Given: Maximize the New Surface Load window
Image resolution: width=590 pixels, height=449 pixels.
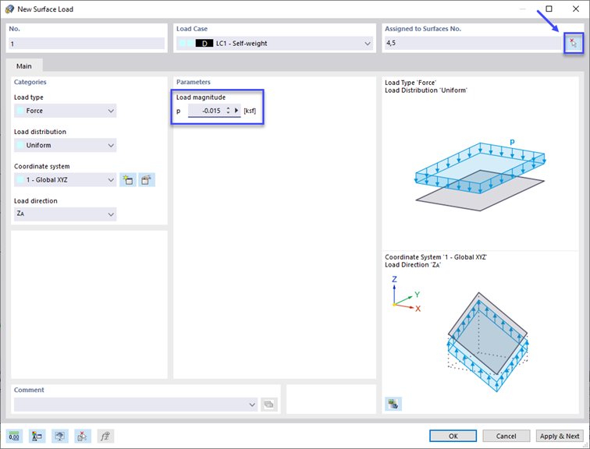Looking at the screenshot, I should tap(549, 9).
